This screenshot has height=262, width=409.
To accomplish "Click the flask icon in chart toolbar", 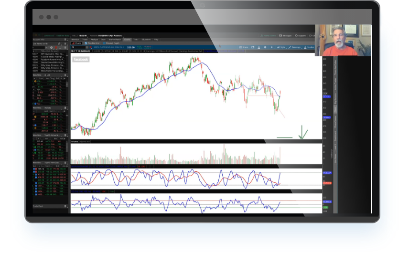I will 259,47.
